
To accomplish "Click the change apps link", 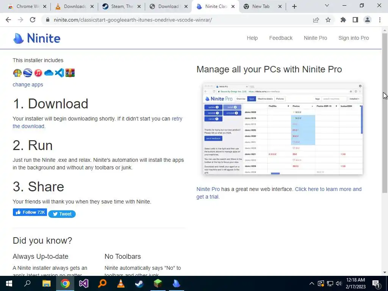I will 28,84.
